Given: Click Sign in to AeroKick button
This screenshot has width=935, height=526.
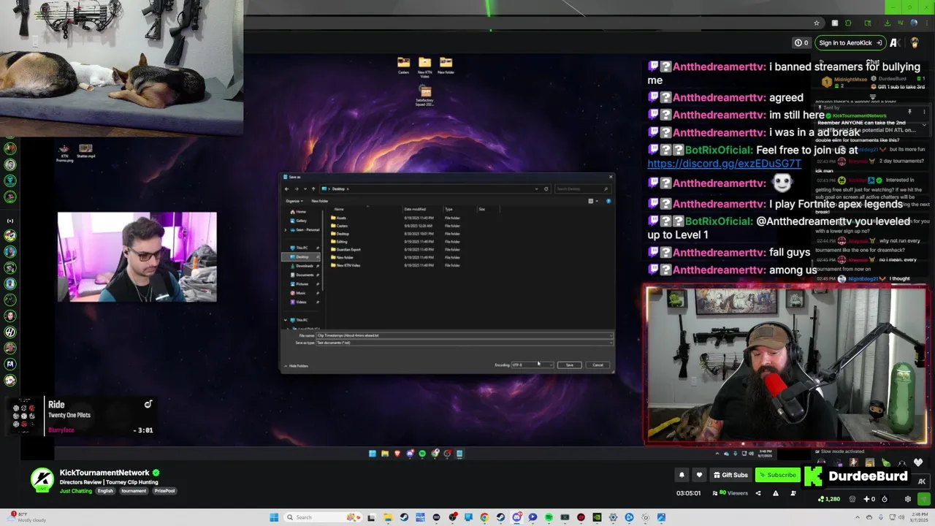Looking at the screenshot, I should [850, 42].
